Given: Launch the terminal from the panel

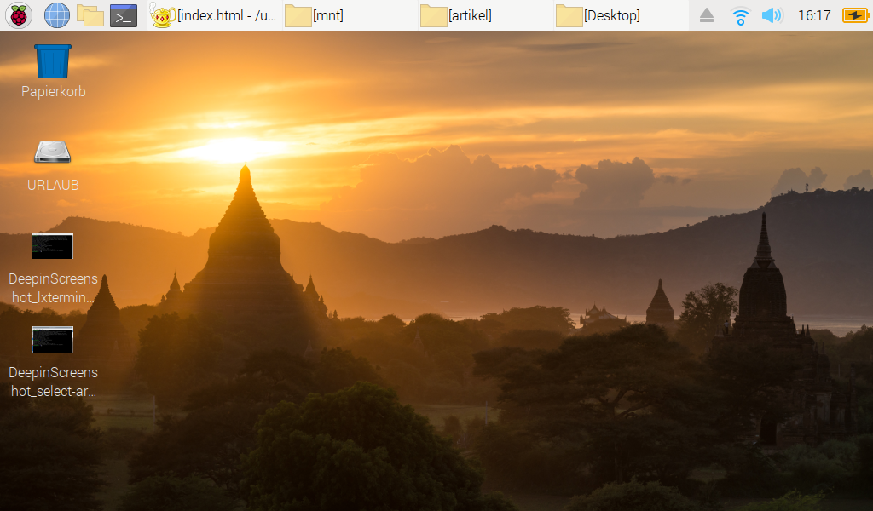Looking at the screenshot, I should click(x=124, y=14).
